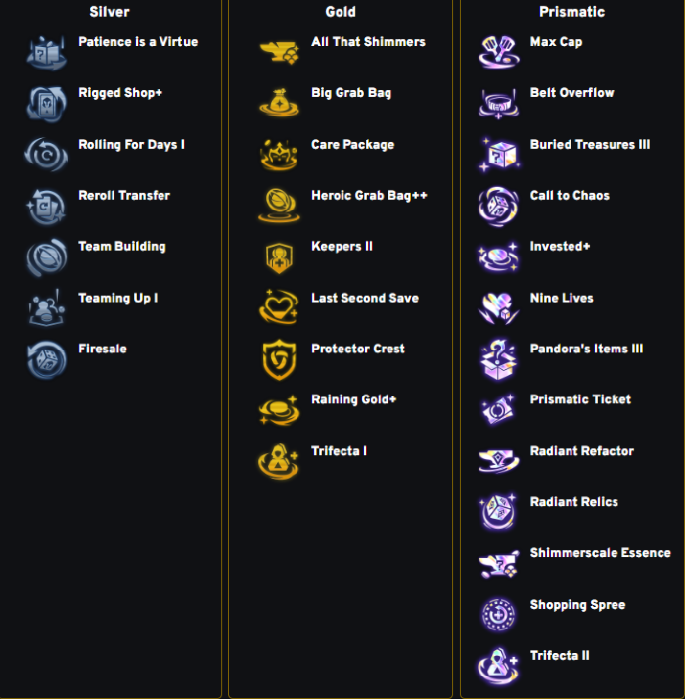
Task: Choose the Shopping Spree icon
Action: click(499, 615)
